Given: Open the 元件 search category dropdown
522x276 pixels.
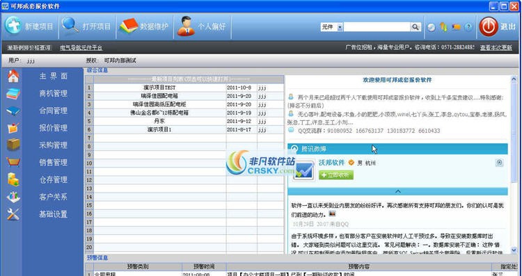Looking at the screenshot, I should coord(340,27).
